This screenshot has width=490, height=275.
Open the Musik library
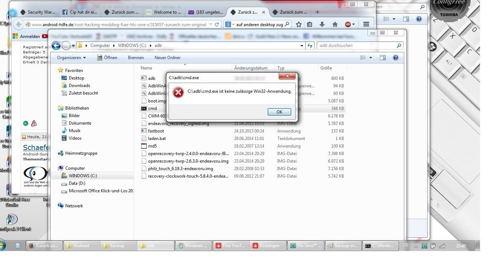pos(75,131)
